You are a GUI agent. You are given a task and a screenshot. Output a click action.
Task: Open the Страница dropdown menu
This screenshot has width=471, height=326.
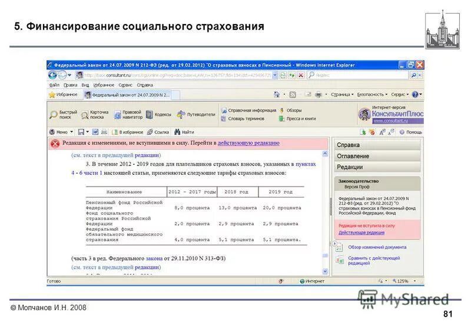click(x=342, y=95)
